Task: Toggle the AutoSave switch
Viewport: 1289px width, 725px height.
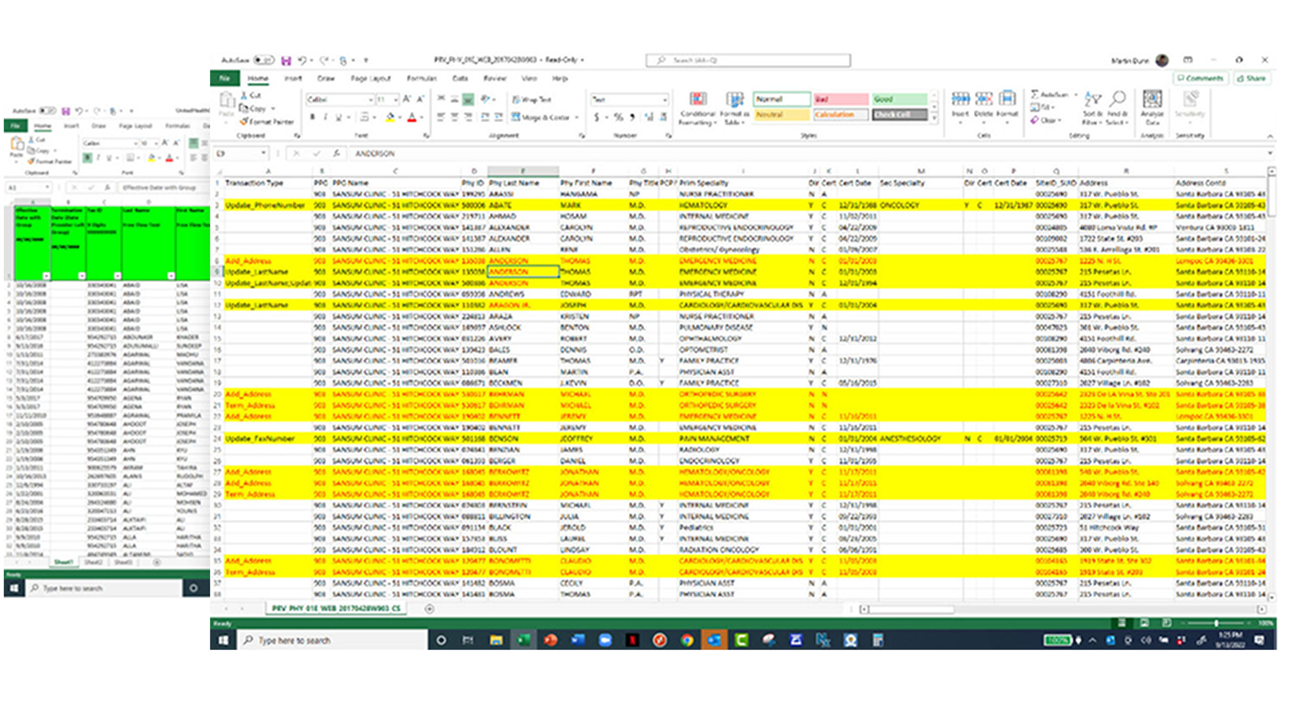Action: 264,60
